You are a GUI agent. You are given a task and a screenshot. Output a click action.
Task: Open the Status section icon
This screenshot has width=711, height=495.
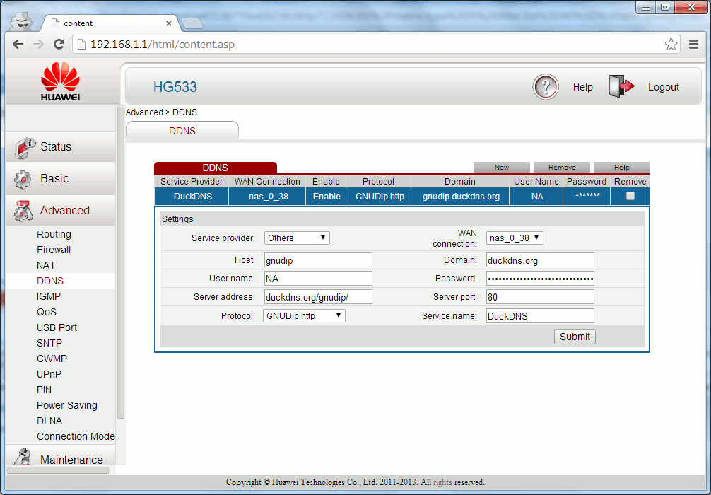point(25,147)
